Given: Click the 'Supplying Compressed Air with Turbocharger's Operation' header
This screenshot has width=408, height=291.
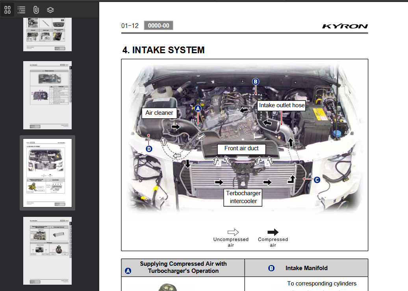Looking at the screenshot, I should 183,267.
